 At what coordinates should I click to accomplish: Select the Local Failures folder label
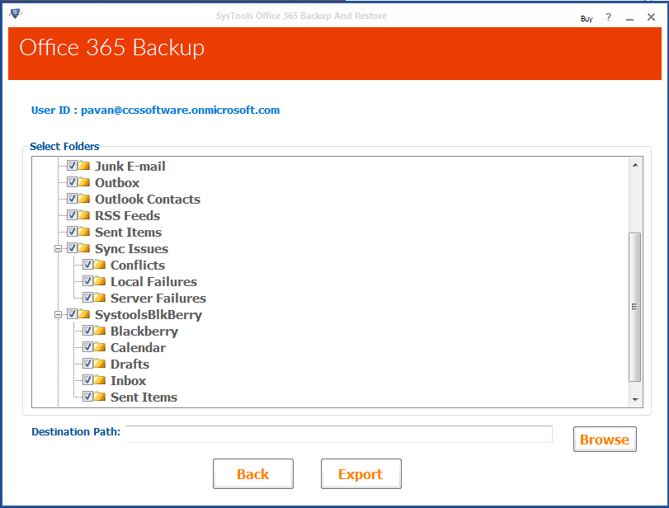[x=154, y=281]
